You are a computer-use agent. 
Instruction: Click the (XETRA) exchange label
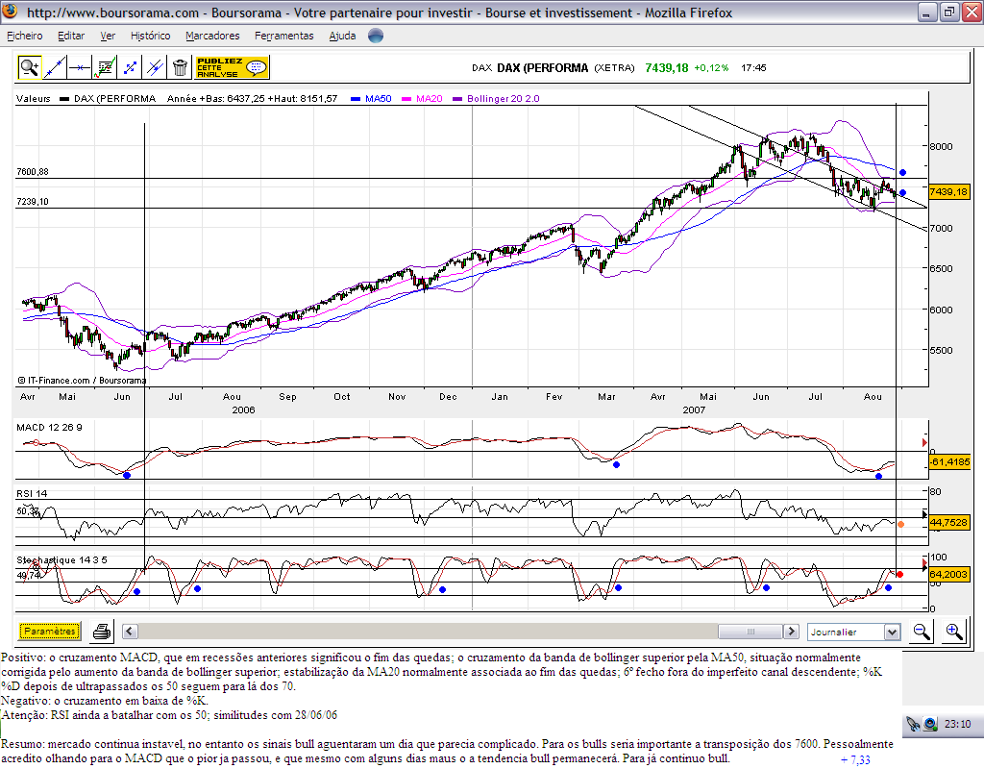pos(614,68)
